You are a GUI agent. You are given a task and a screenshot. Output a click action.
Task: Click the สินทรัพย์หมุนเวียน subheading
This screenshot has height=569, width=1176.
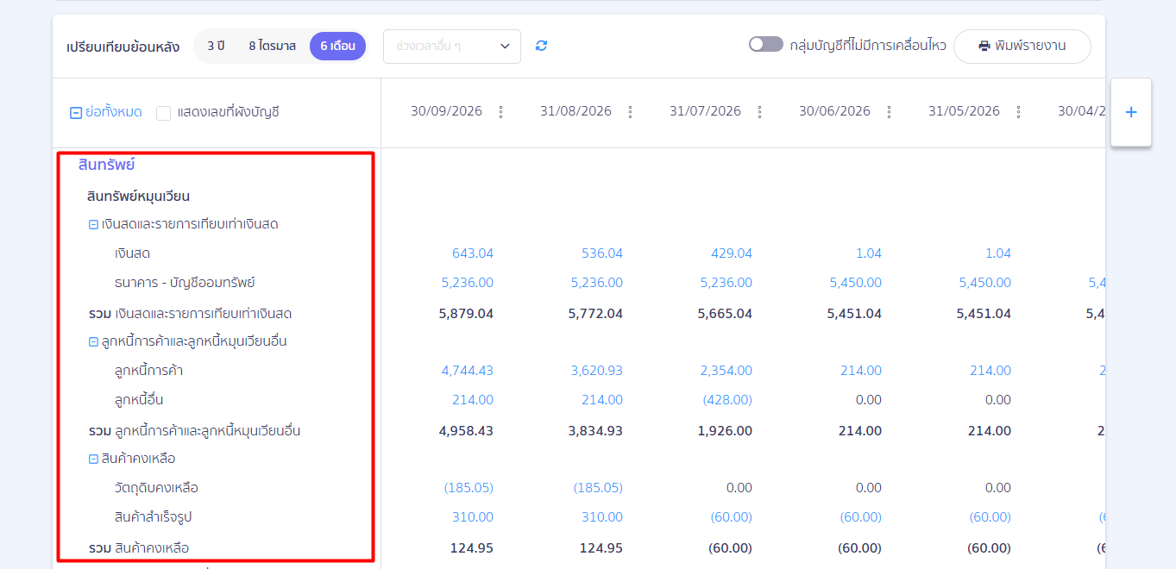138,197
